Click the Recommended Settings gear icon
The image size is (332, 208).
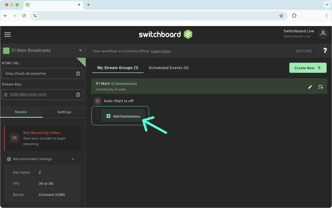pos(9,159)
